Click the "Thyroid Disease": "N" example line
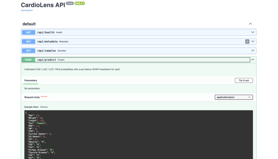The image size is (278, 159). [x=41, y=152]
